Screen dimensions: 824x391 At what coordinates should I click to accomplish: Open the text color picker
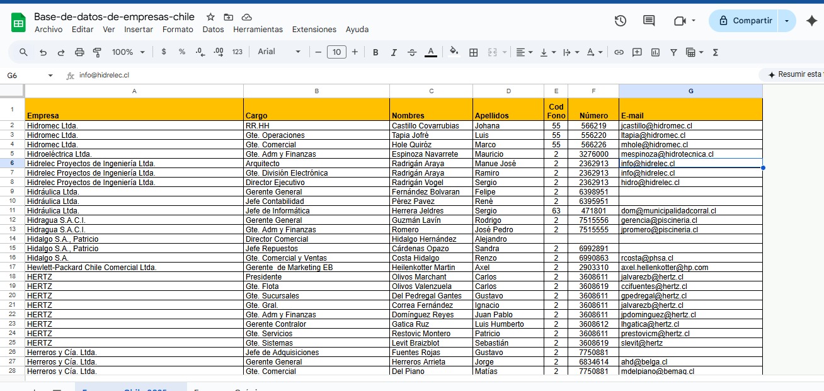pyautogui.click(x=431, y=52)
